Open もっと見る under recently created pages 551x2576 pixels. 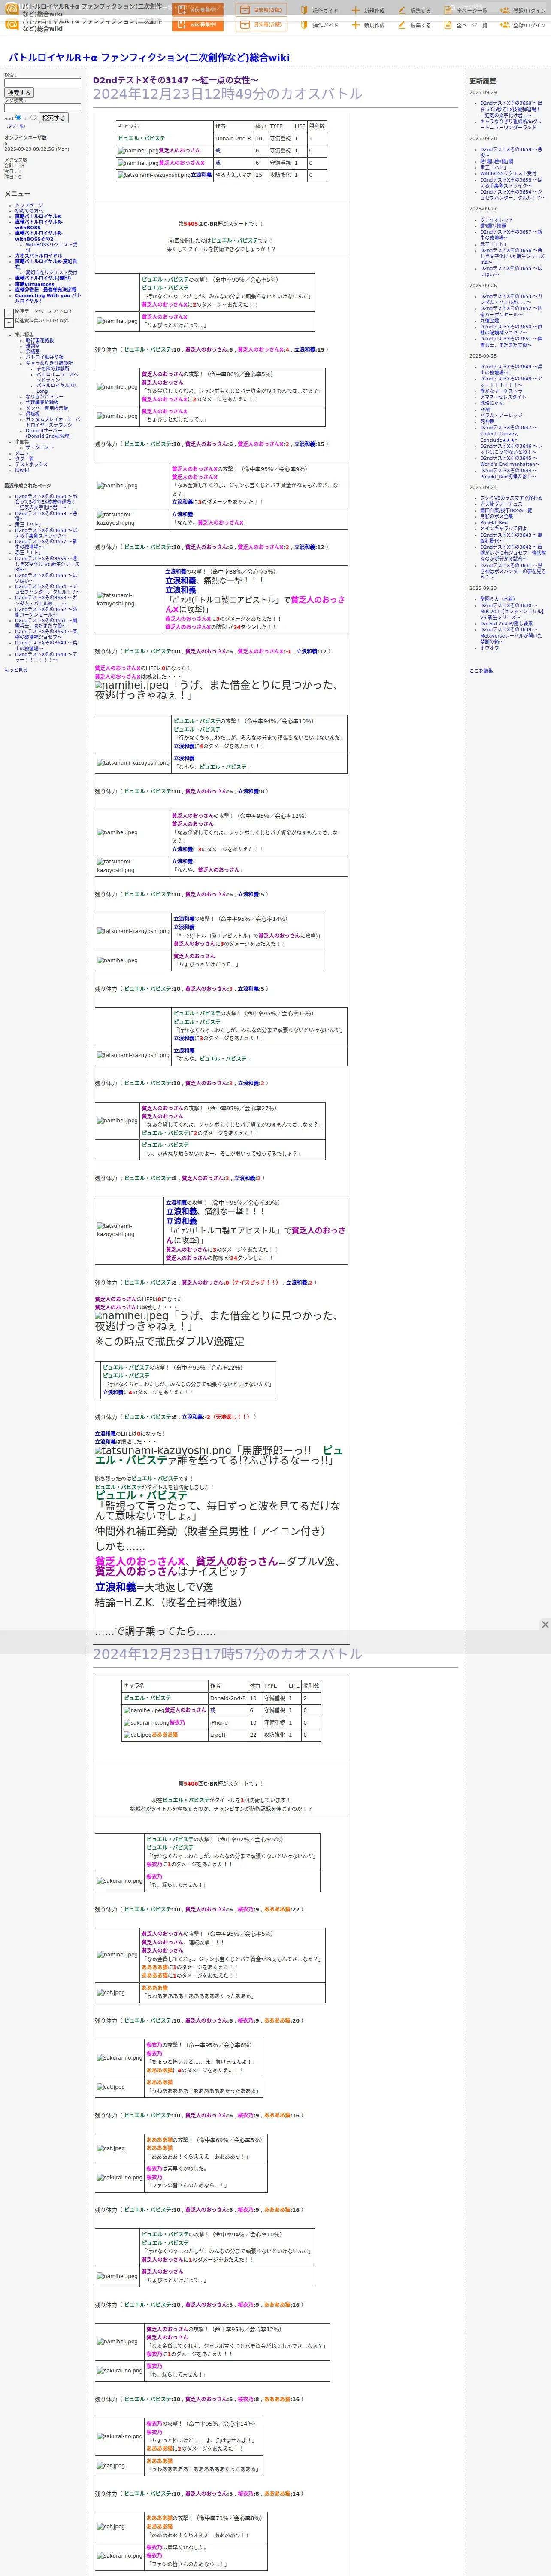[x=16, y=670]
